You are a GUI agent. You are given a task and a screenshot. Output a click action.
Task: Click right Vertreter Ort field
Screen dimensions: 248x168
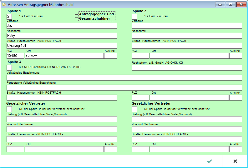189,149
